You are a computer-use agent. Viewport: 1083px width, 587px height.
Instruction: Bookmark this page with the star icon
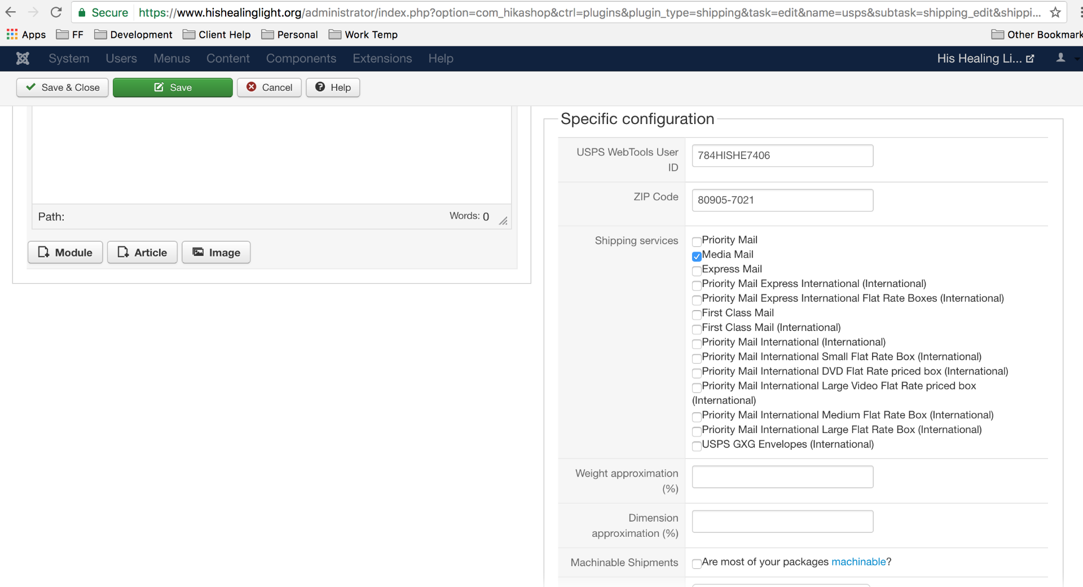[1055, 12]
